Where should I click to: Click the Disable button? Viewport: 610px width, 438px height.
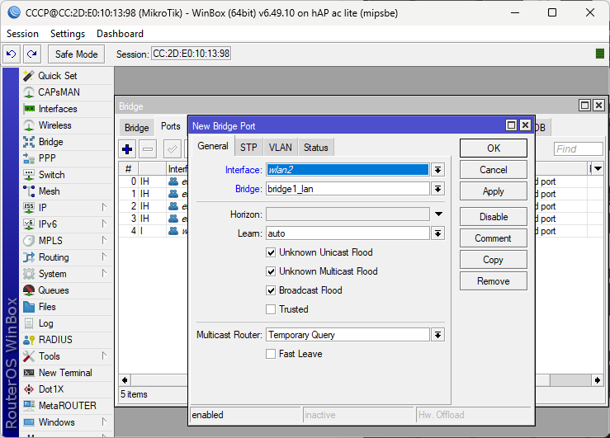pyautogui.click(x=494, y=216)
